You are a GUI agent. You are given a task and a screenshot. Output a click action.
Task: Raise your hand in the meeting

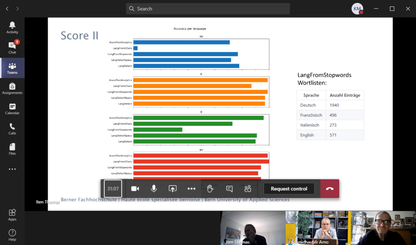pyautogui.click(x=210, y=189)
